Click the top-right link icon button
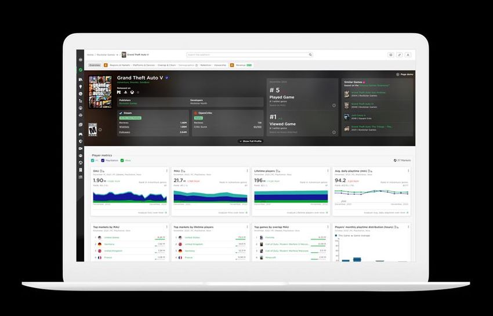493x316 pixels. (399, 55)
